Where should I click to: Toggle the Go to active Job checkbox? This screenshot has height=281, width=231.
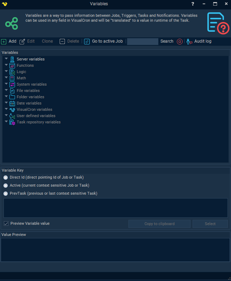tap(87, 42)
